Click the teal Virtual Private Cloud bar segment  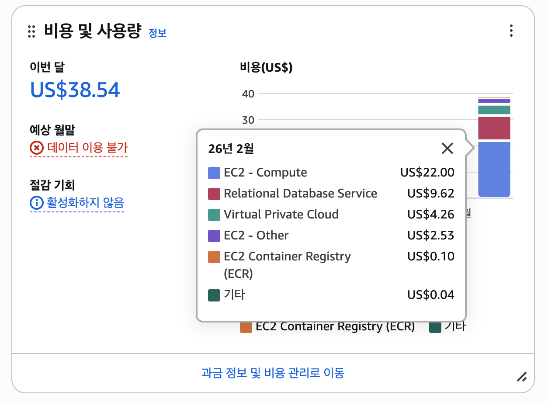(x=494, y=110)
